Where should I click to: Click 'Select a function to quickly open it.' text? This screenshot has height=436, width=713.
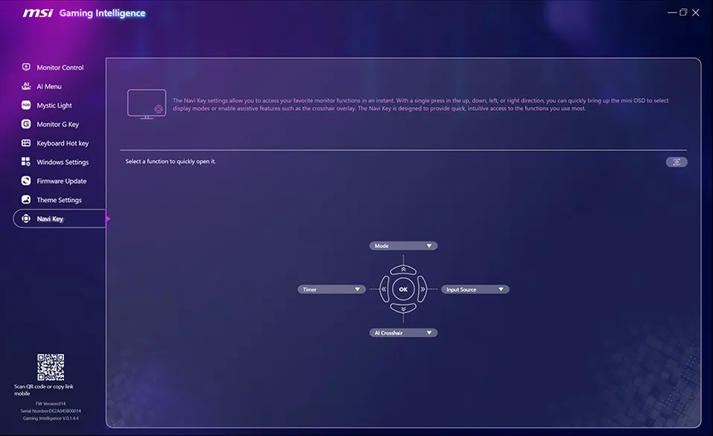171,161
